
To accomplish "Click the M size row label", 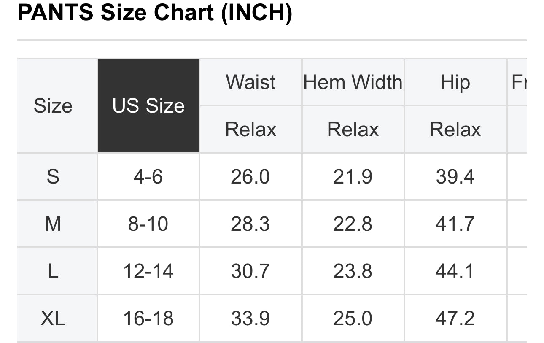I will coord(53,224).
